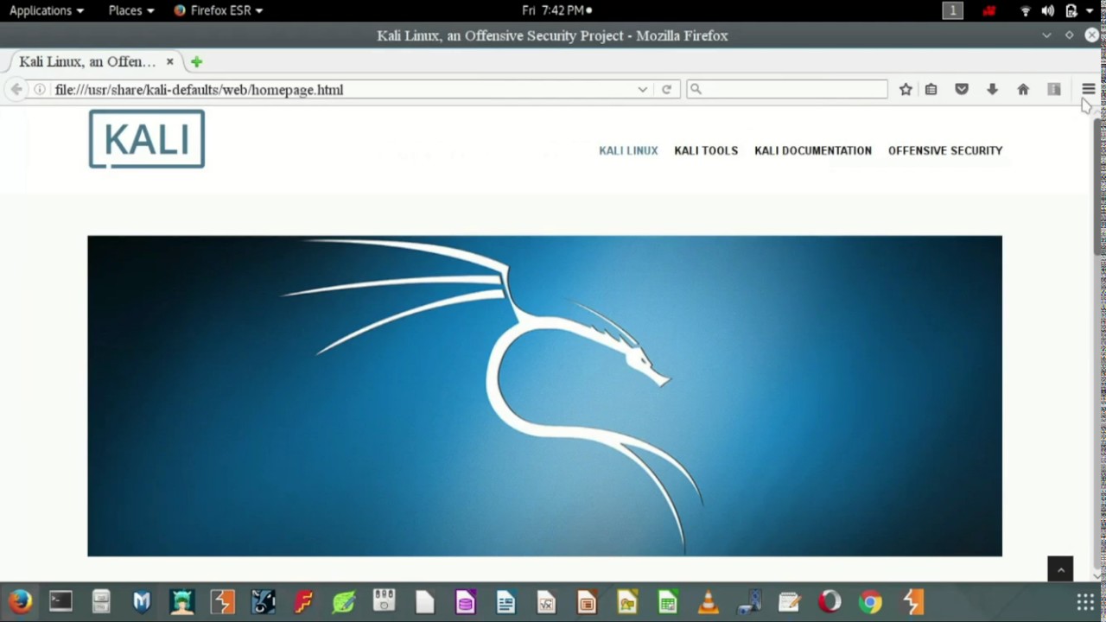
Task: Launch Faraday red F dock icon
Action: [303, 601]
